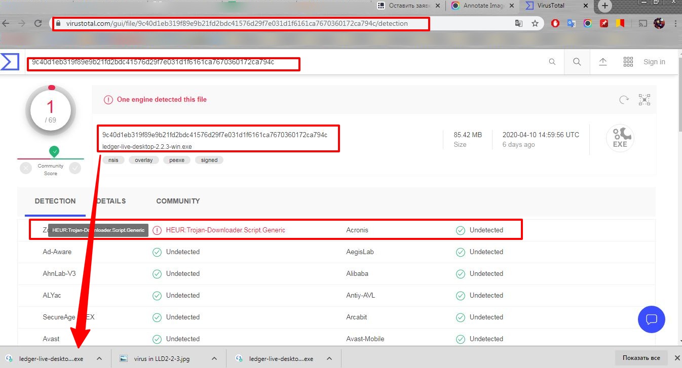This screenshot has width=682, height=368.
Task: Open the similar-files graph icon
Action: tap(645, 100)
